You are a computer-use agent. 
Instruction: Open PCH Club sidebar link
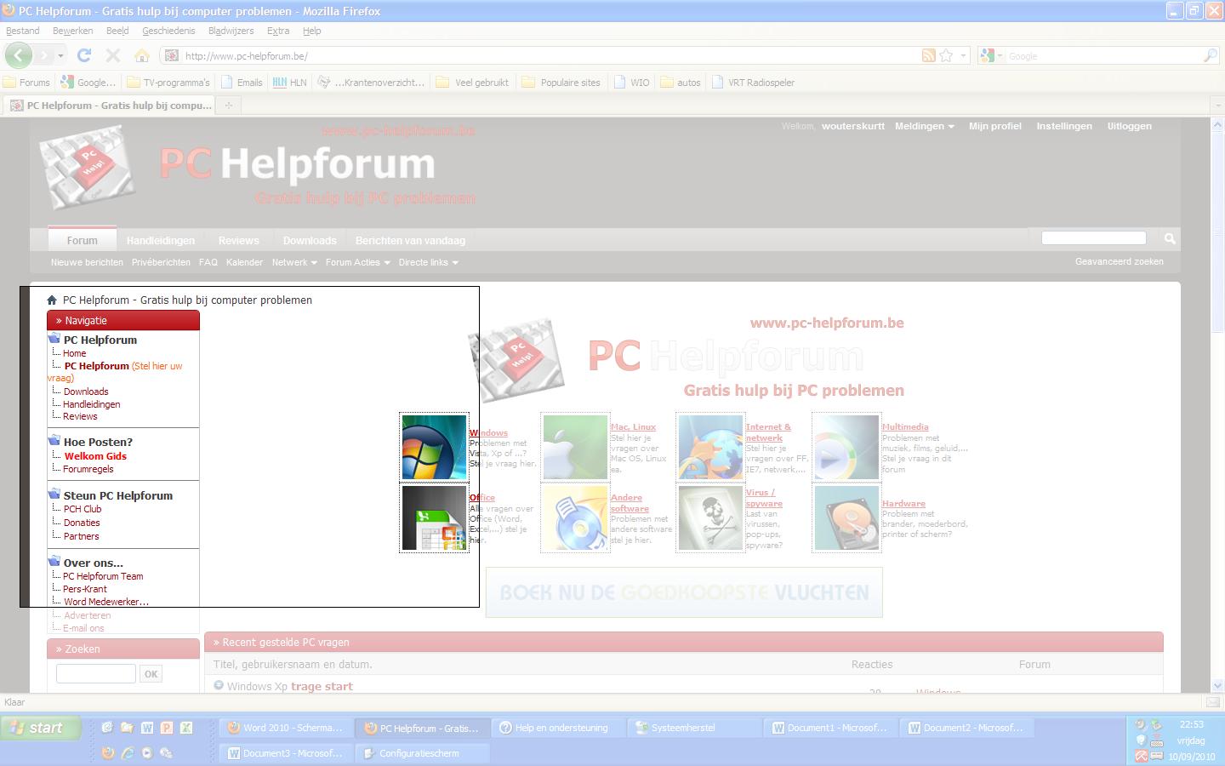pos(83,509)
